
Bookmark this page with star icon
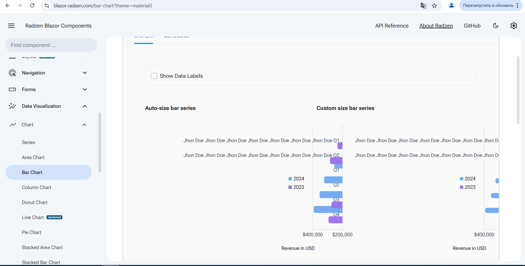pos(434,6)
